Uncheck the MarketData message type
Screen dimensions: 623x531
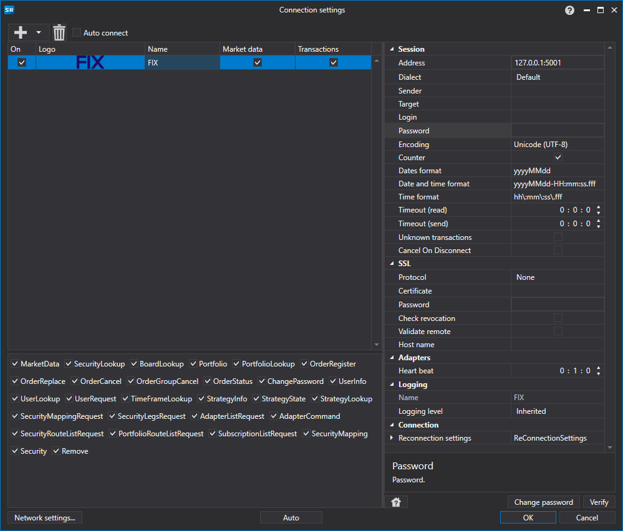tap(15, 363)
